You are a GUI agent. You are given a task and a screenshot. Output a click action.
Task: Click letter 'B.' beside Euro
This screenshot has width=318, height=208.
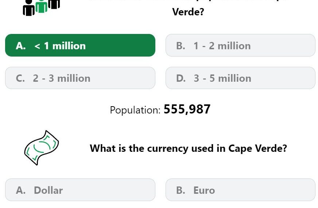181,190
